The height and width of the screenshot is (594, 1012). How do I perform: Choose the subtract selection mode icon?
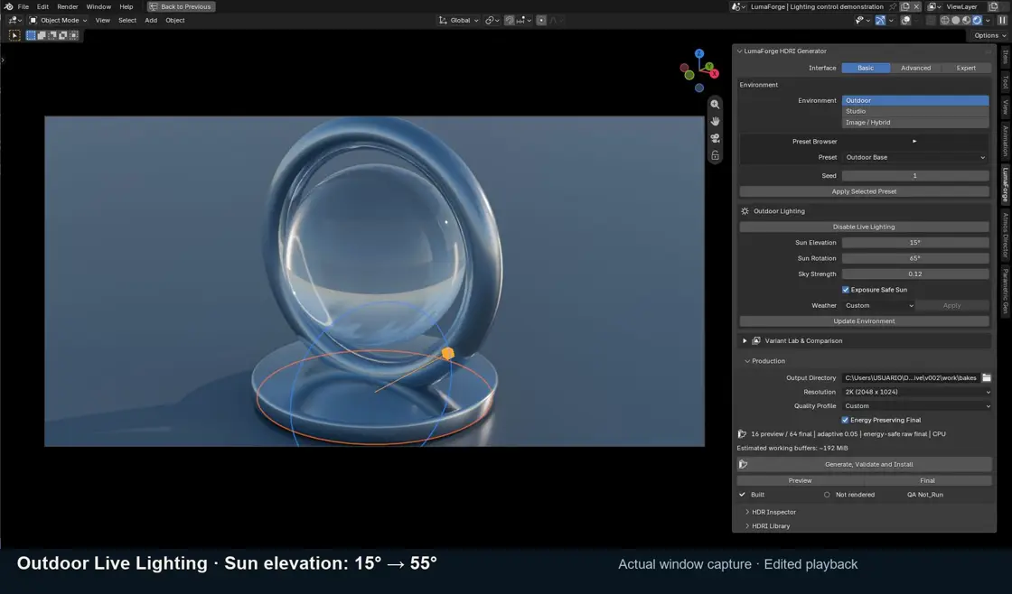[52, 35]
